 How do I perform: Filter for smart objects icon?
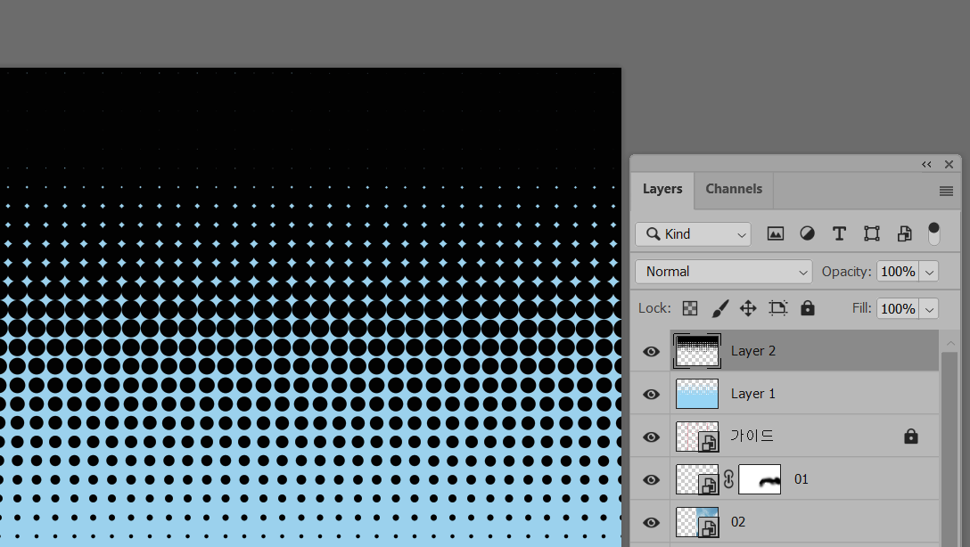[x=904, y=233]
